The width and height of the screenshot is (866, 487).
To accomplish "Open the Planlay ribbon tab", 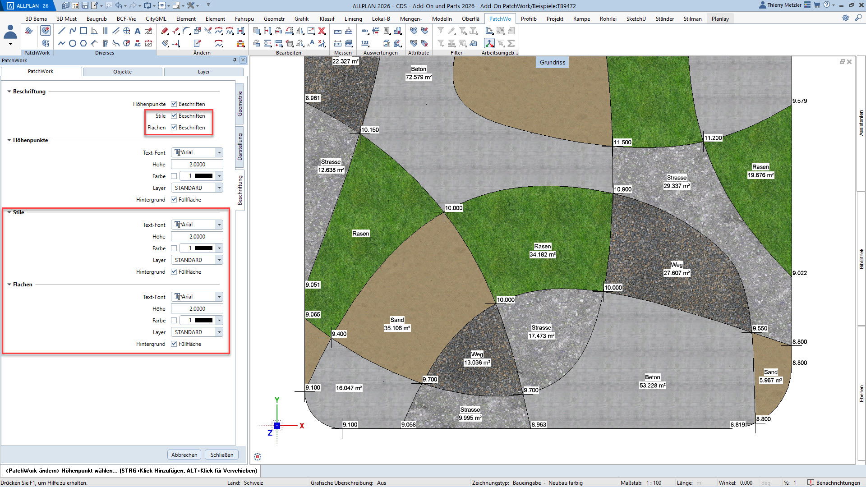I will point(720,18).
